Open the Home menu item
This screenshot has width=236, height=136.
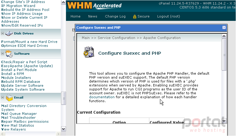75,16
